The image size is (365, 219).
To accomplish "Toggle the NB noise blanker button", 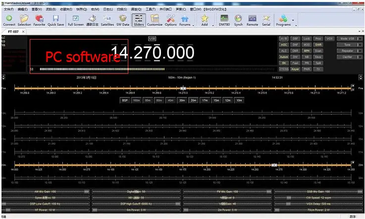I will (x=307, y=57).
